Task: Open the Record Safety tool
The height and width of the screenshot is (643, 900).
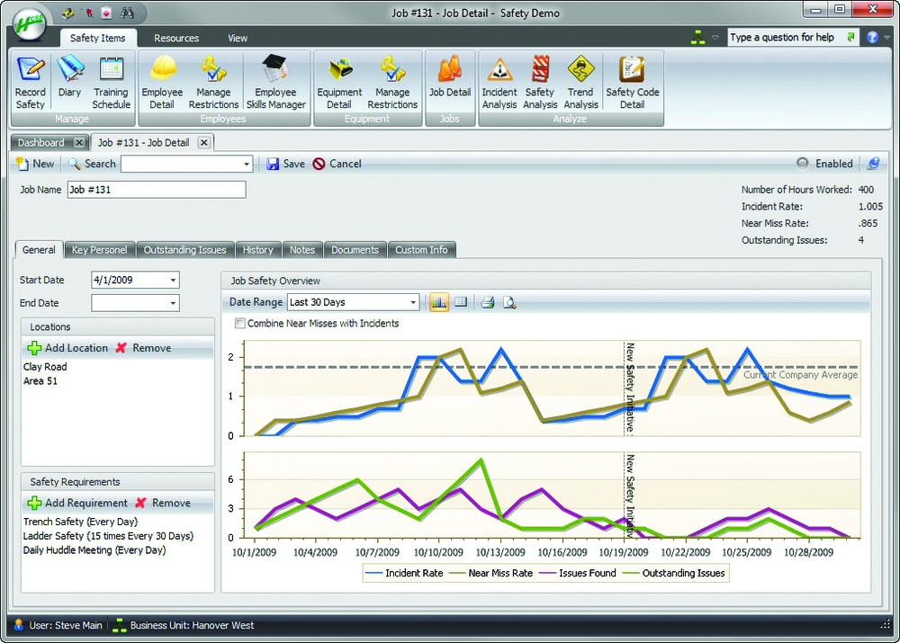Action: (x=31, y=82)
